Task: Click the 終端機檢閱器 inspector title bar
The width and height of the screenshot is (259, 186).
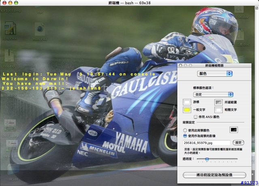Action: (x=214, y=66)
